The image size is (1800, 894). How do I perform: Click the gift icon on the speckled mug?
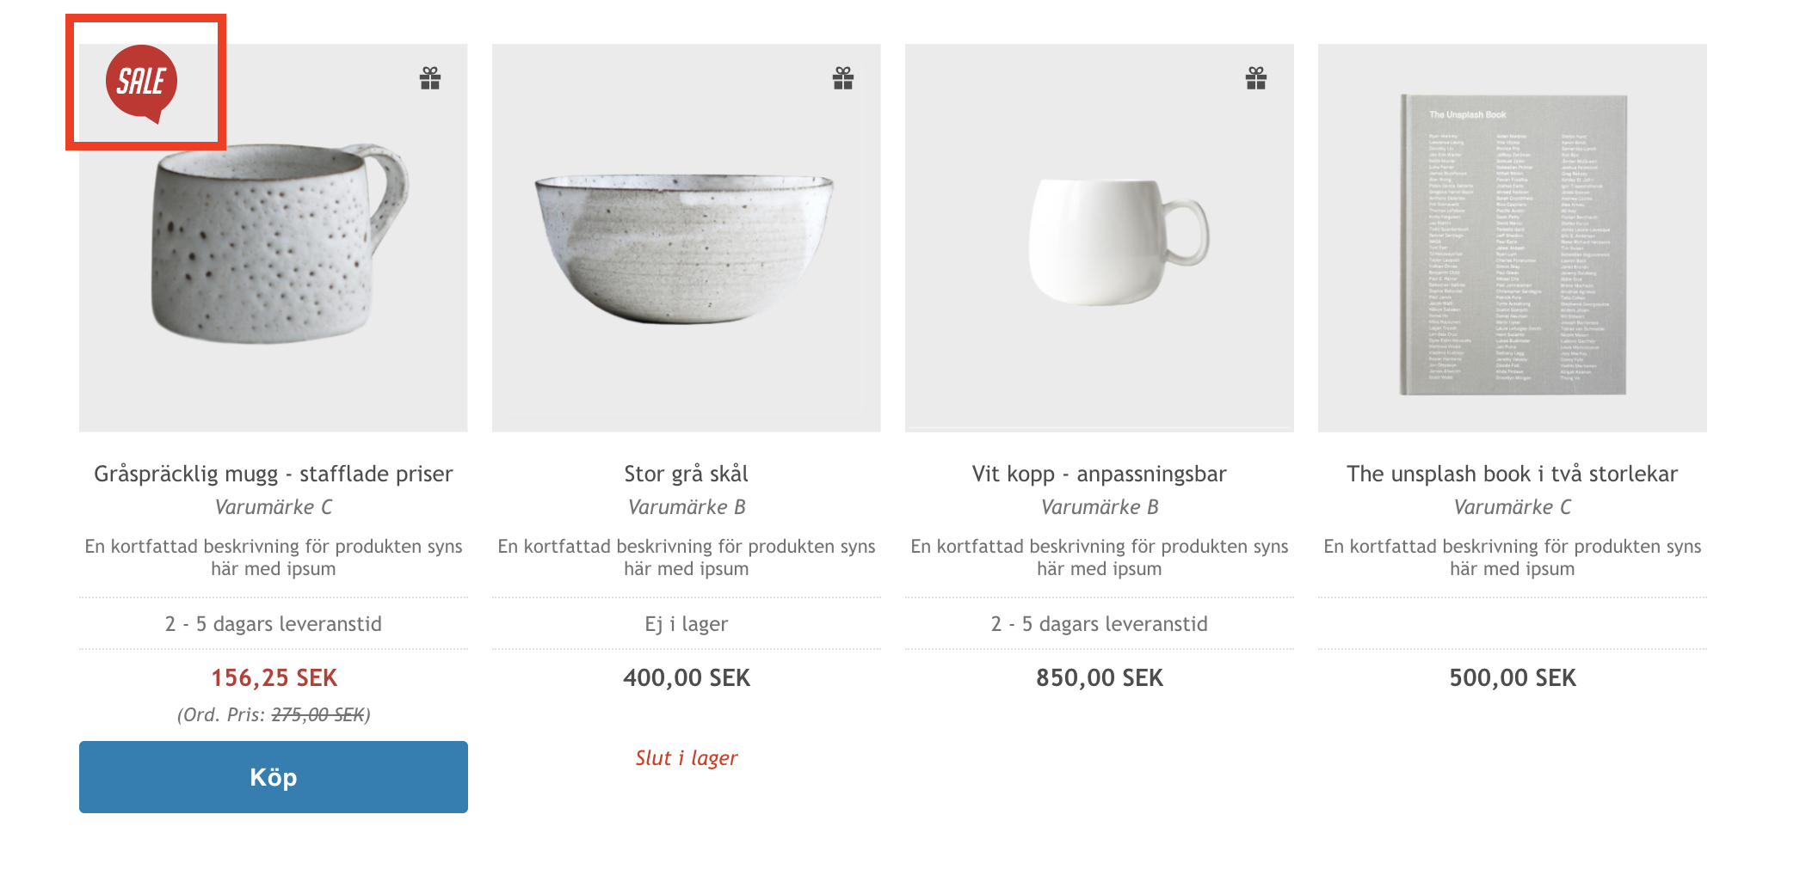pyautogui.click(x=430, y=78)
